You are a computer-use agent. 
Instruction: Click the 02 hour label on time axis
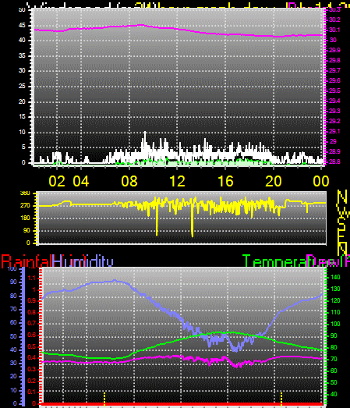(57, 181)
